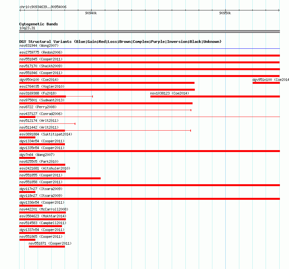Viewport: 289px width, 269px height.
Task: Click the 90940k ruler tick label
Action: [x=91, y=13]
